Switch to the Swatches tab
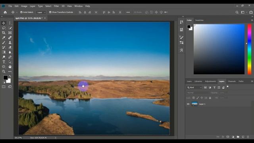Image resolution: width=254 pixels, height=143 pixels. click(x=199, y=20)
